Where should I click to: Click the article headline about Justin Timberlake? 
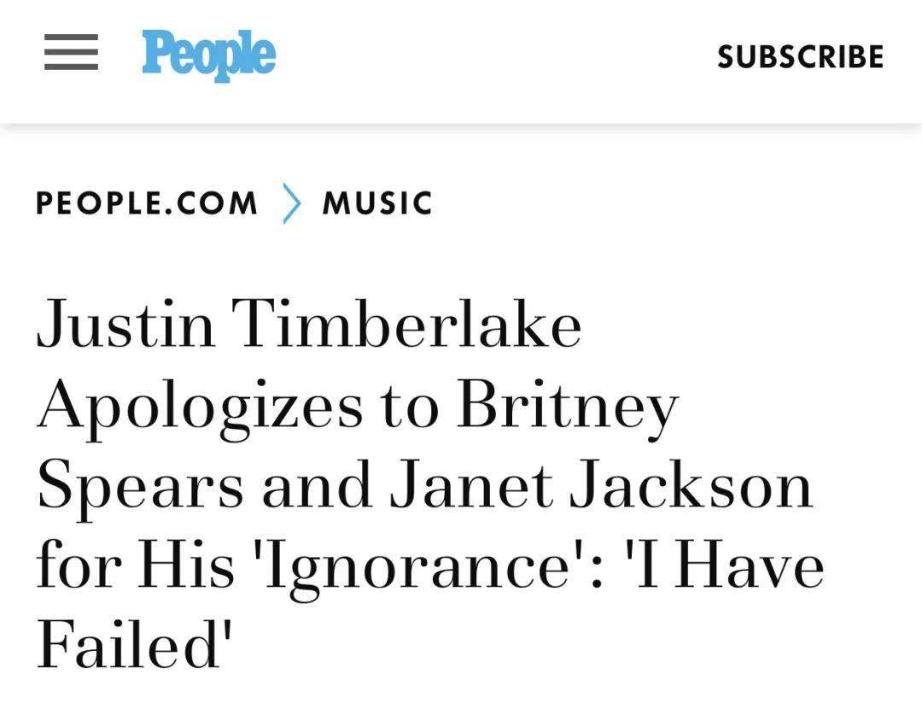(430, 483)
